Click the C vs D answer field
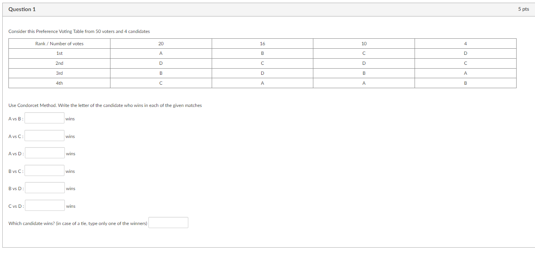This screenshot has width=535, height=253. click(x=45, y=205)
